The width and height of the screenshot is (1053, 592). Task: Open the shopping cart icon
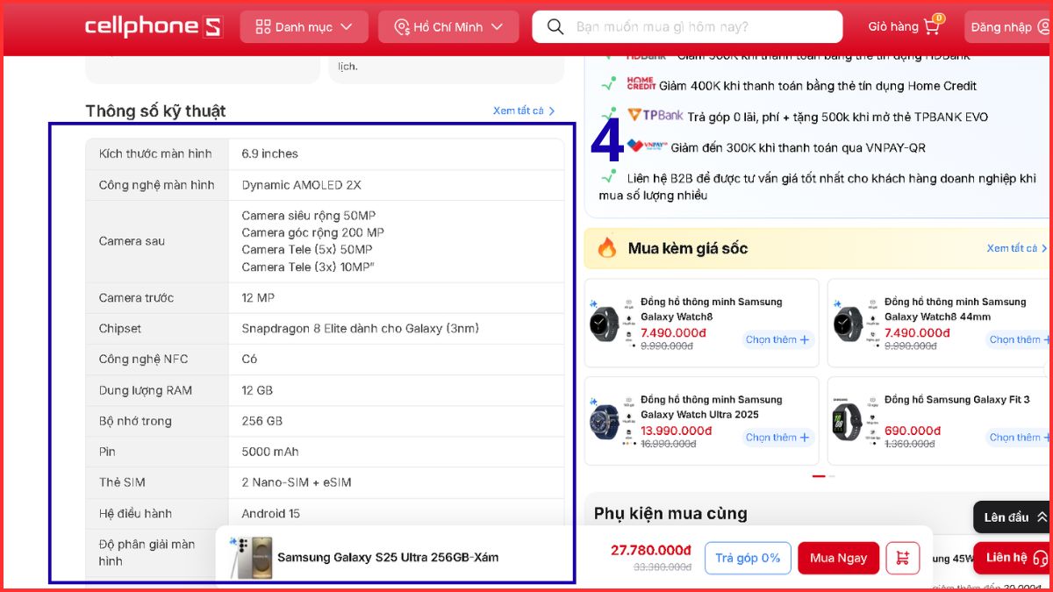click(x=933, y=26)
